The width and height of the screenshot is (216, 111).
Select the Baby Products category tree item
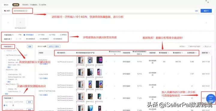[x=12, y=84]
